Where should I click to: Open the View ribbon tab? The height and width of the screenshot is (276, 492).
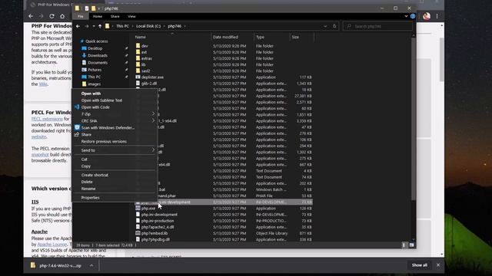click(131, 16)
